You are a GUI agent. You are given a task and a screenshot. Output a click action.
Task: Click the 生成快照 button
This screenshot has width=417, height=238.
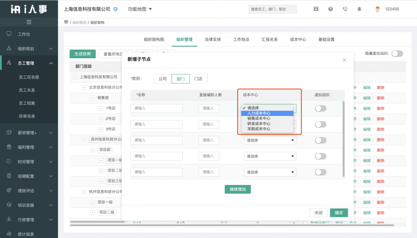pyautogui.click(x=83, y=54)
